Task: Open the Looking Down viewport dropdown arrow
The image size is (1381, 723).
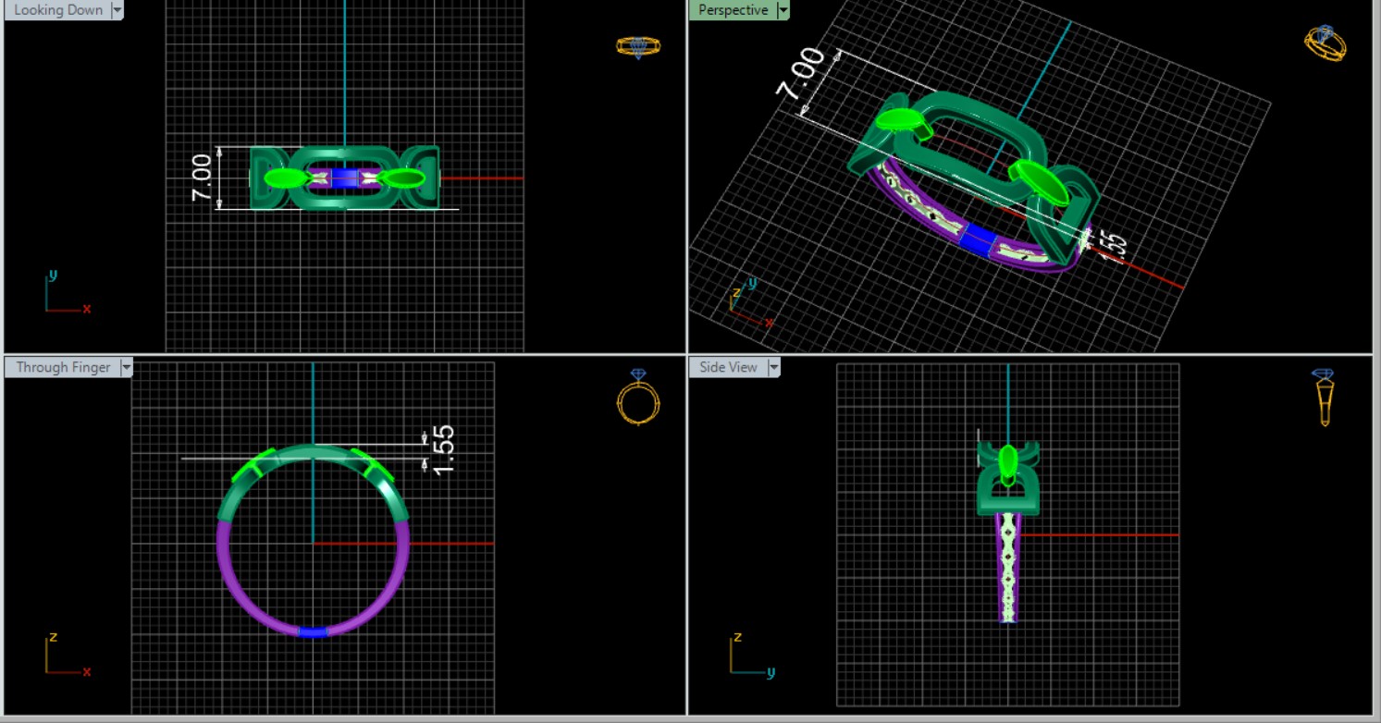Action: tap(117, 10)
